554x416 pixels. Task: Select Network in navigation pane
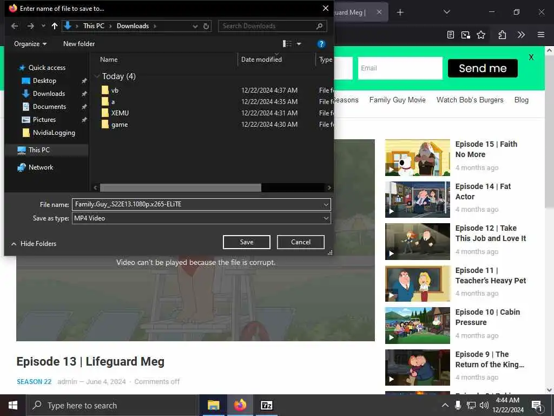coord(41,167)
